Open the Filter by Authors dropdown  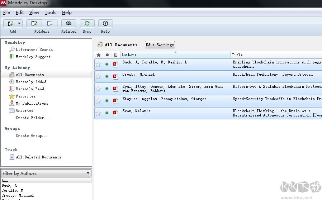click(46, 173)
